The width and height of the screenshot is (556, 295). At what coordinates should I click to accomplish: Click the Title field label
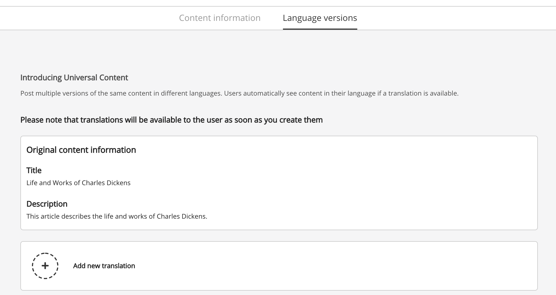[x=34, y=171]
